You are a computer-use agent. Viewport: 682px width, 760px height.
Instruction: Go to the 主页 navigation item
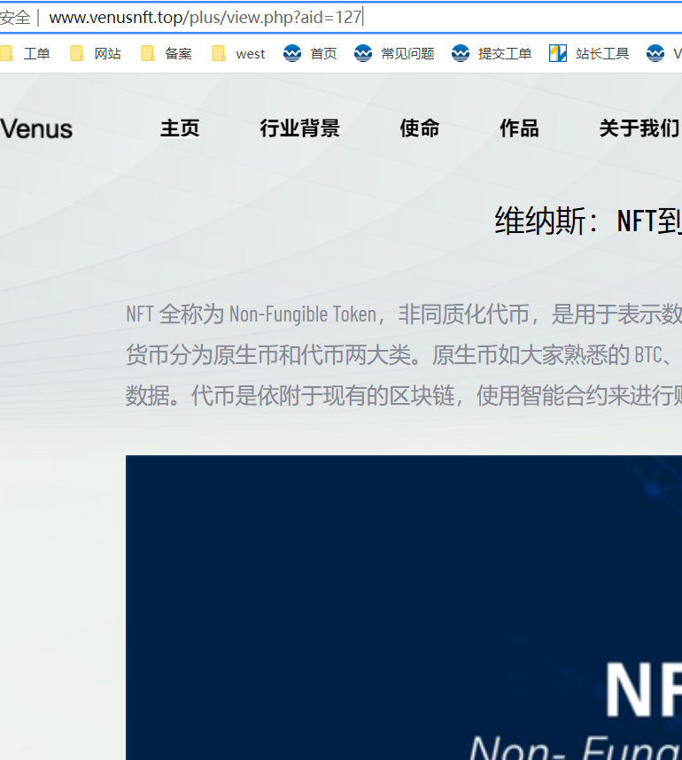click(x=180, y=128)
